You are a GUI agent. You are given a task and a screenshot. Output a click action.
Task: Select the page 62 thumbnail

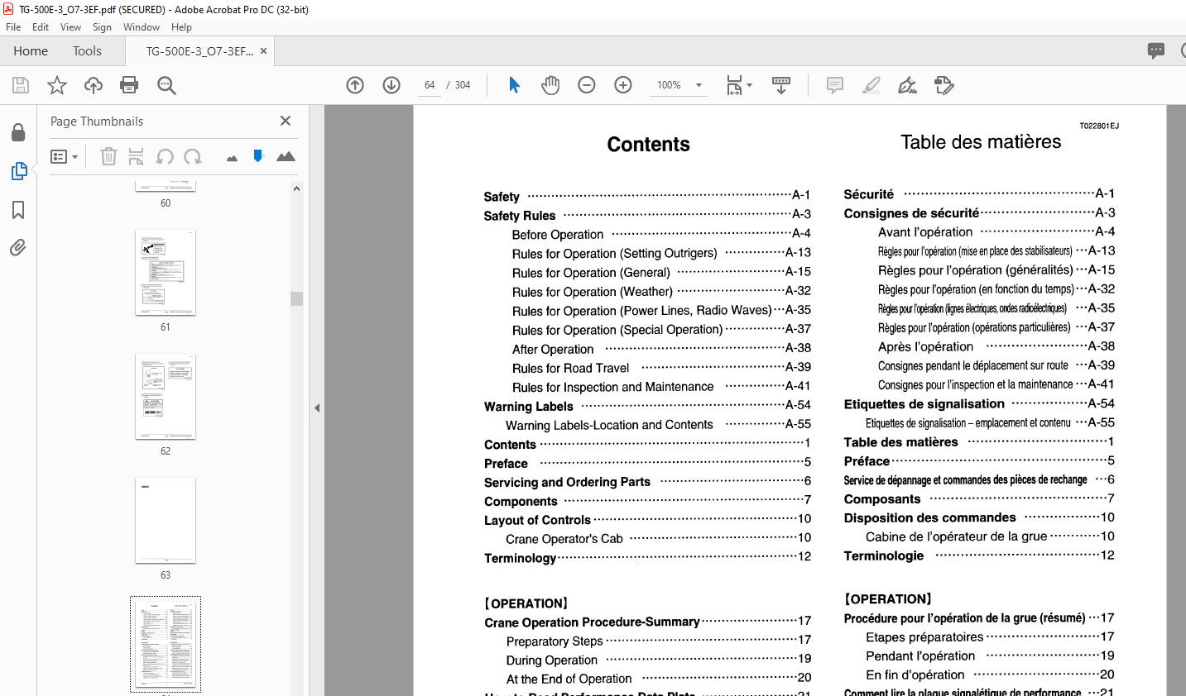pyautogui.click(x=166, y=397)
